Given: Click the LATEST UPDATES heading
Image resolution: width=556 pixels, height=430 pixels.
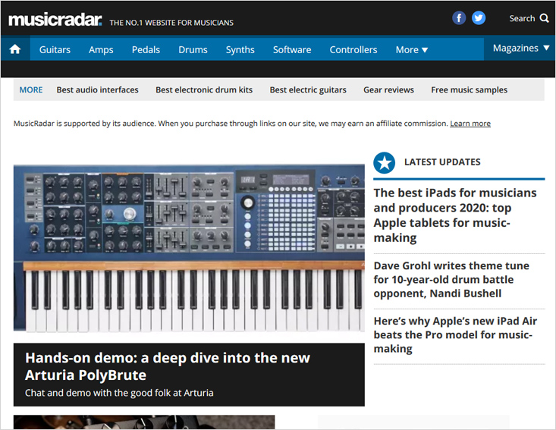Looking at the screenshot, I should coord(442,162).
